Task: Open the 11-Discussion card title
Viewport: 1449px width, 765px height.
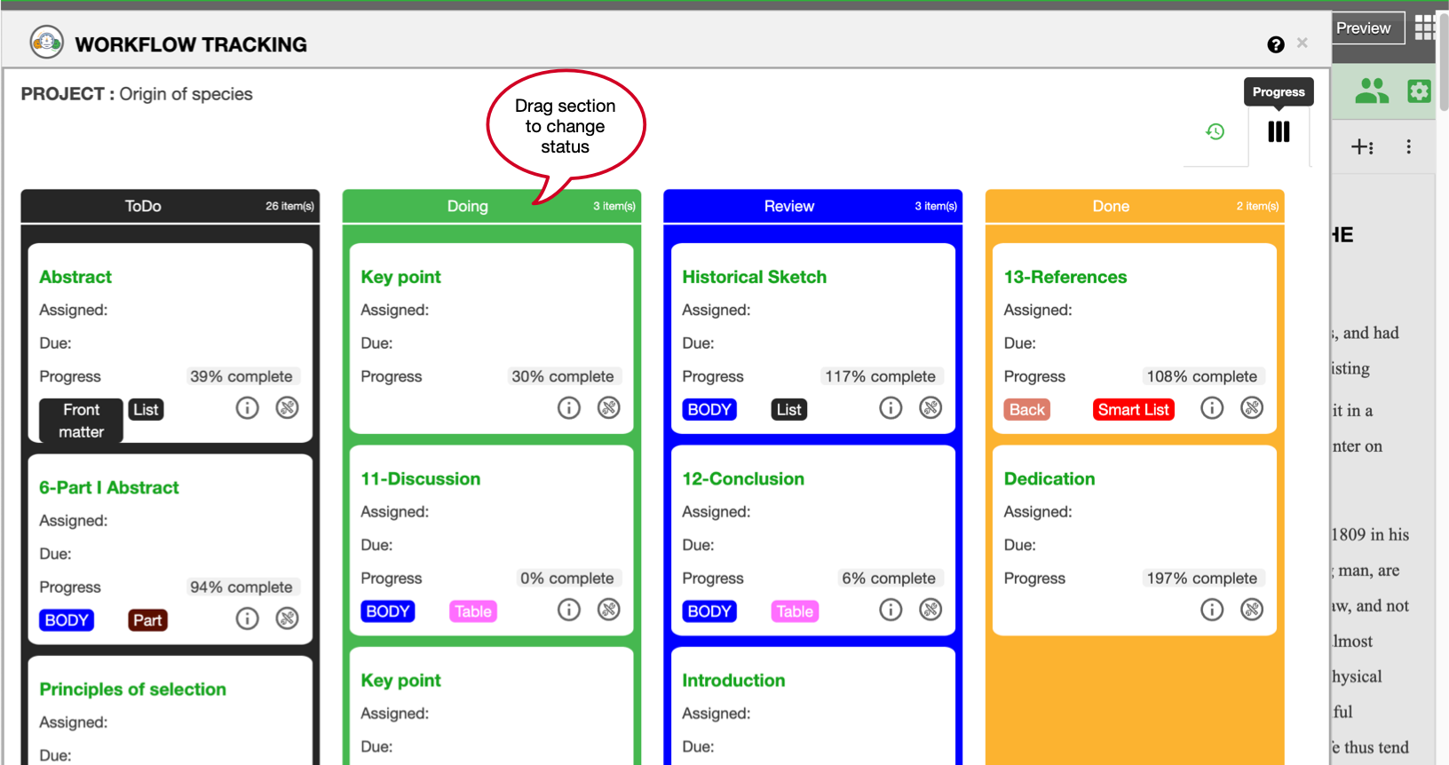Action: (420, 479)
